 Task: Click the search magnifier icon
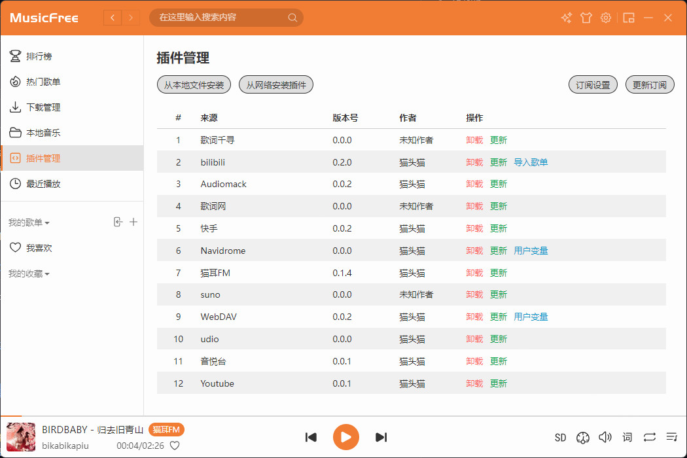[292, 18]
